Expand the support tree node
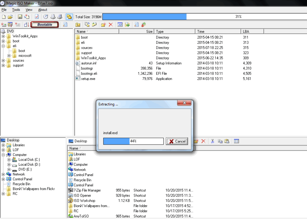 [3, 66]
